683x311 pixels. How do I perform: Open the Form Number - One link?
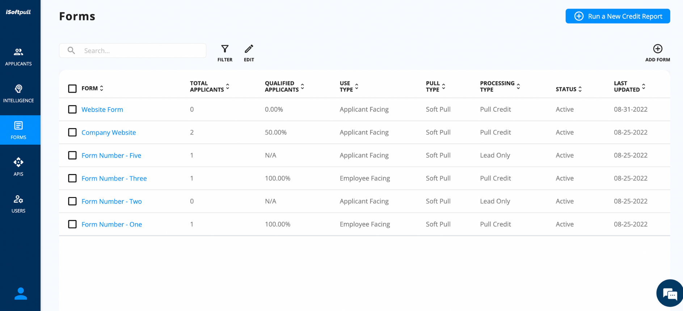pyautogui.click(x=111, y=224)
